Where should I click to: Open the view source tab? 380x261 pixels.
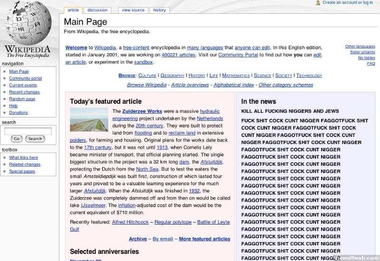(x=133, y=10)
